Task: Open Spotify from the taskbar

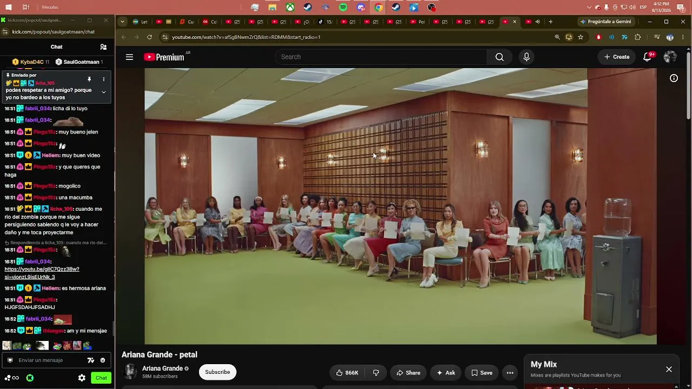Action: [343, 8]
